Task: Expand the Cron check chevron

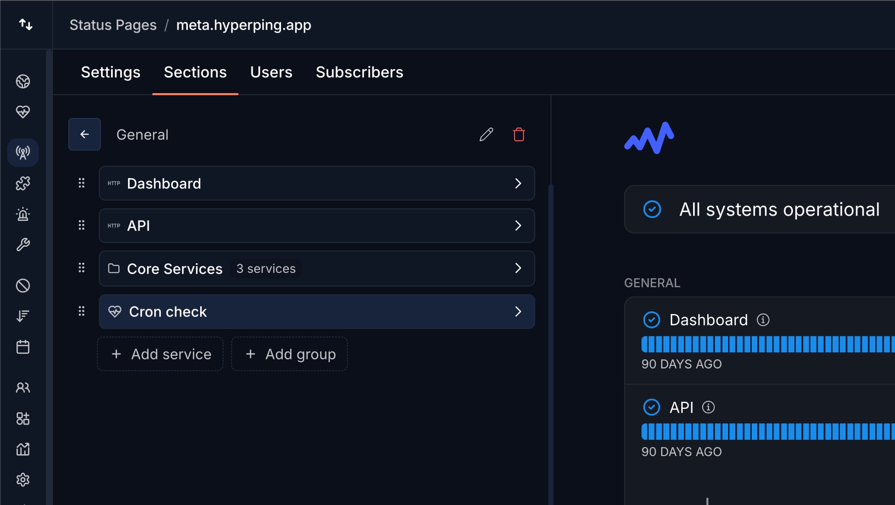Action: (x=518, y=311)
